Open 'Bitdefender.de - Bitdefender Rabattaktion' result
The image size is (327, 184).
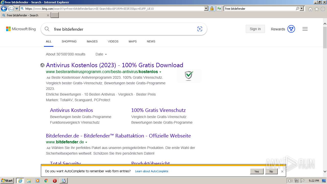click(118, 136)
